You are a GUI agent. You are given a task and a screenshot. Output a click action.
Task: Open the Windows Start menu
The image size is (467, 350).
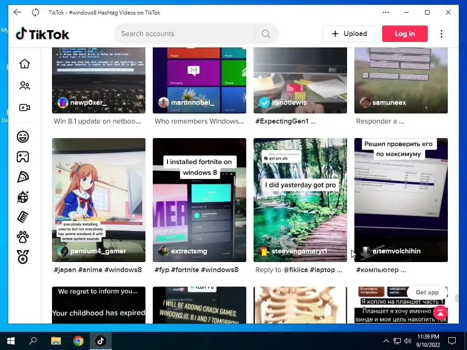pos(11,341)
